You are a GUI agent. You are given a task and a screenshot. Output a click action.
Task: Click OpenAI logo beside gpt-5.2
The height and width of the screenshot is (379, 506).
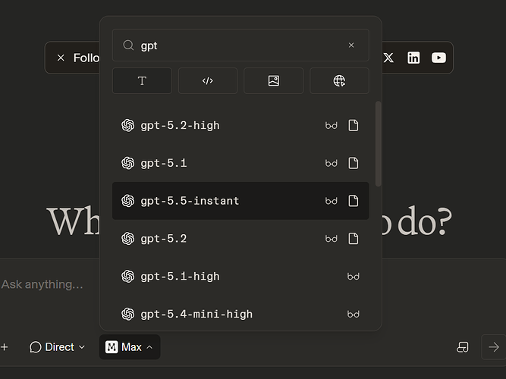click(127, 239)
